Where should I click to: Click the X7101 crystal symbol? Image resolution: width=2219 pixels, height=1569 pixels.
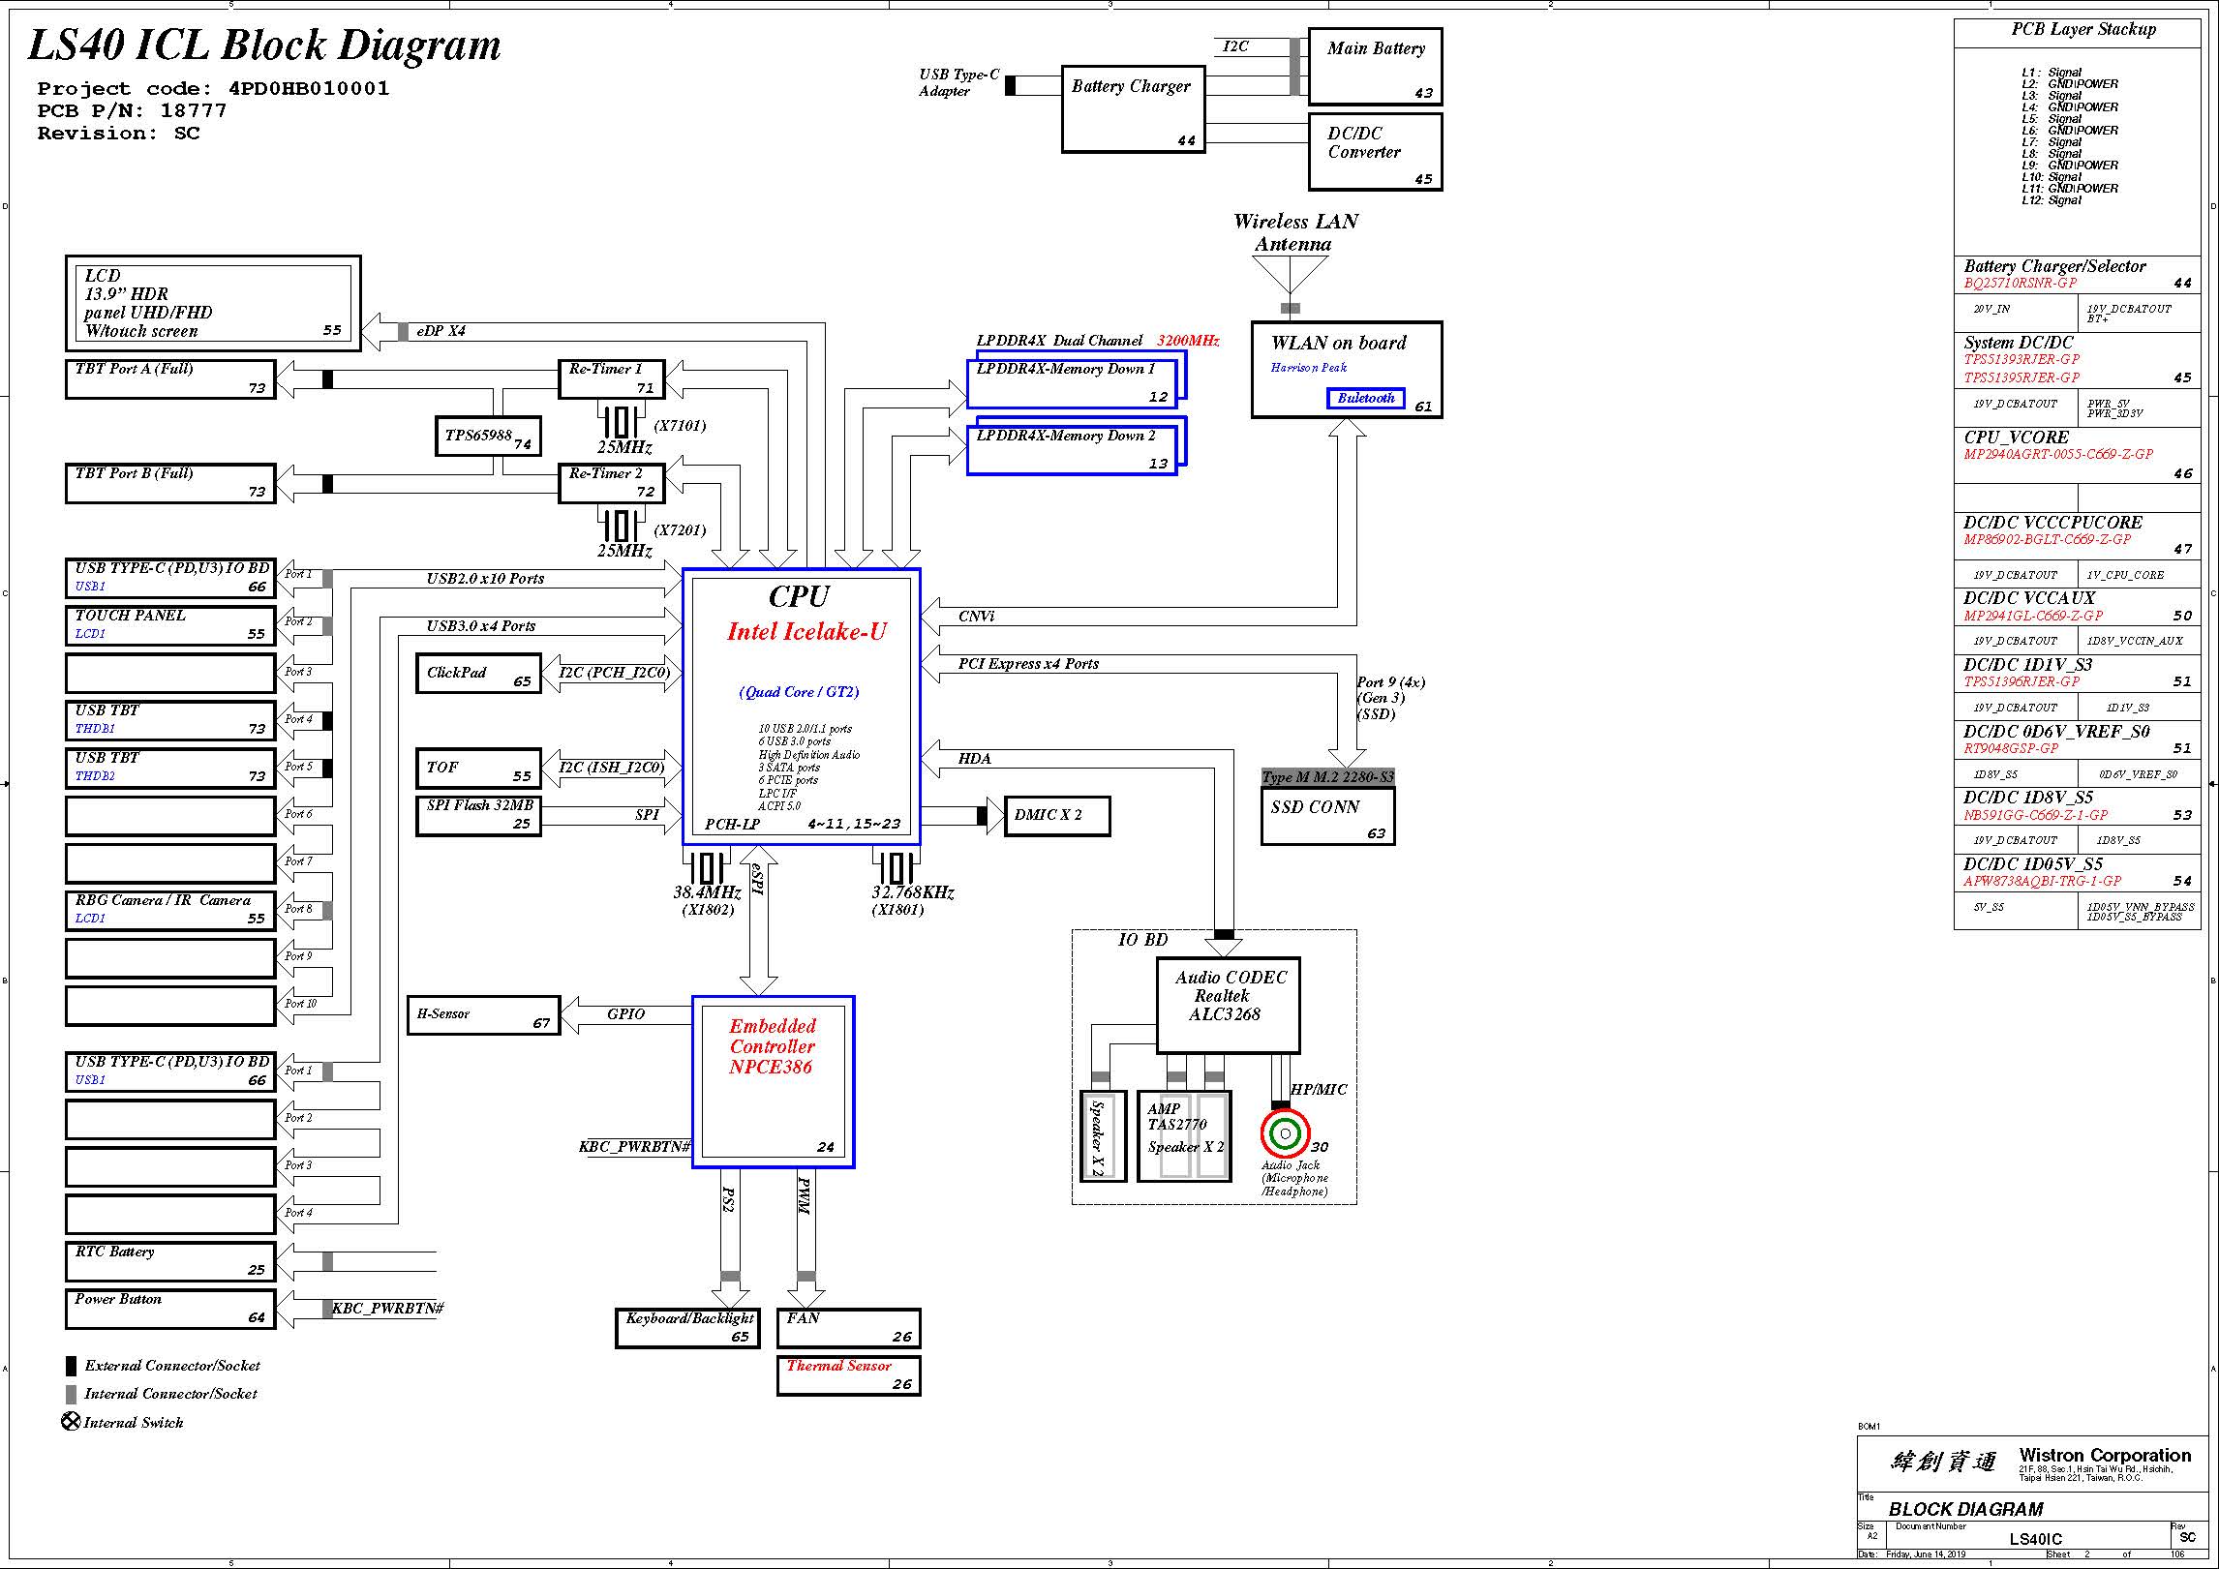click(621, 422)
